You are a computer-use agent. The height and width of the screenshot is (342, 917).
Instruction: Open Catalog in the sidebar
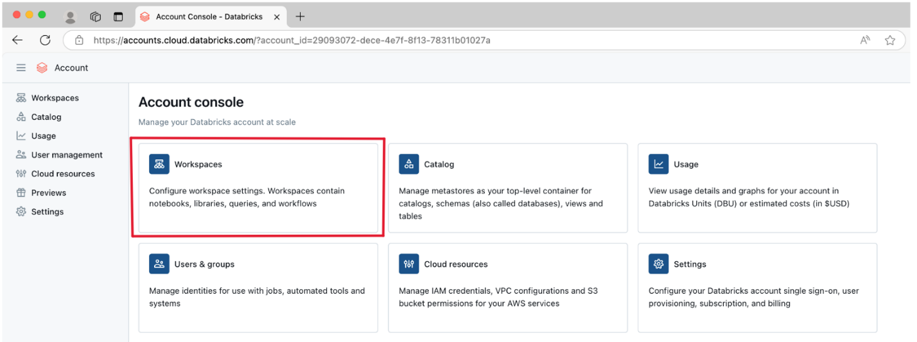click(x=46, y=117)
